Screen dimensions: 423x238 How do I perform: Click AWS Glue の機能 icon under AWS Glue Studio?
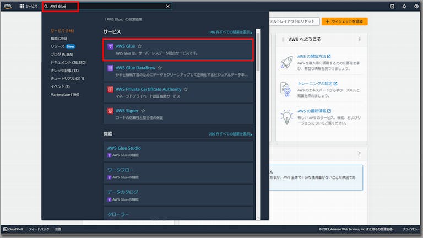109,155
